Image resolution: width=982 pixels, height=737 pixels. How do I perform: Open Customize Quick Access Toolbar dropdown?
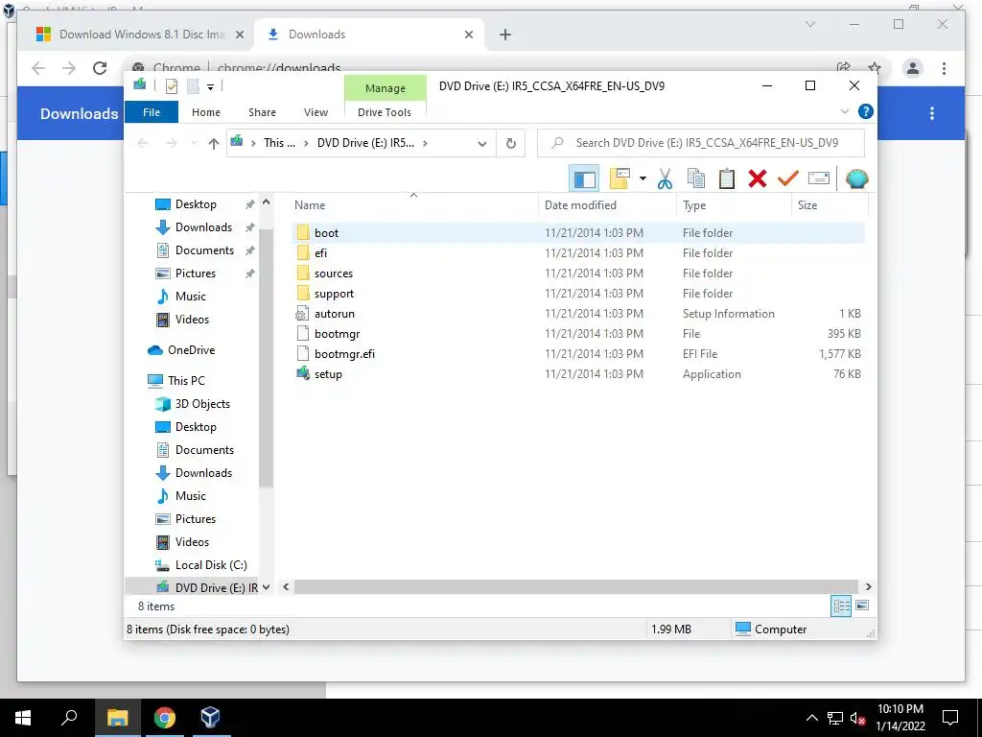click(x=210, y=87)
